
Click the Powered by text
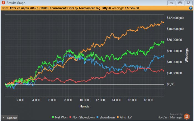tap(176, 114)
